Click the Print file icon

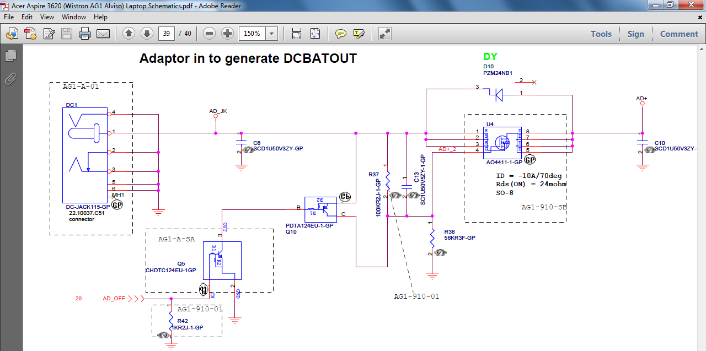point(84,34)
